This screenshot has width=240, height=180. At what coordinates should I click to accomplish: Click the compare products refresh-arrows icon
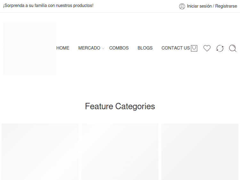220,48
